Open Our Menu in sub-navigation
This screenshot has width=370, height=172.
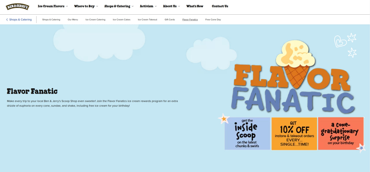73,20
